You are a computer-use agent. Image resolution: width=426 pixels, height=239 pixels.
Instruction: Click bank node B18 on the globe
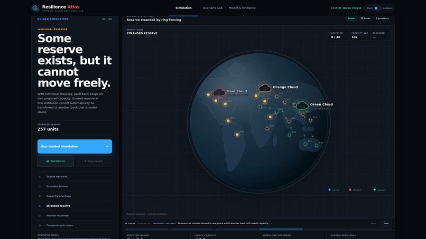click(305, 144)
